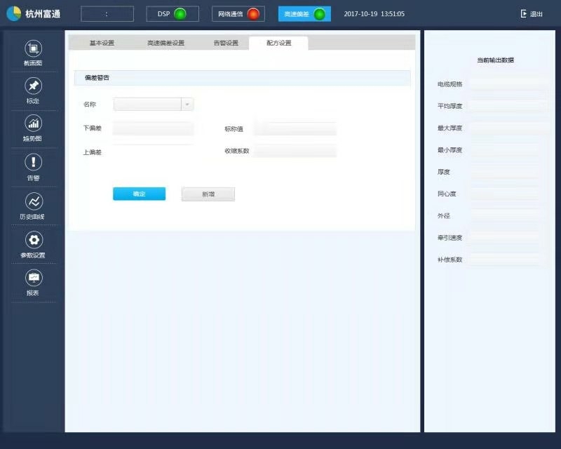Image resolution: width=561 pixels, height=449 pixels.
Task: Switch to the 高速偏差设置 tab
Action: click(165, 43)
